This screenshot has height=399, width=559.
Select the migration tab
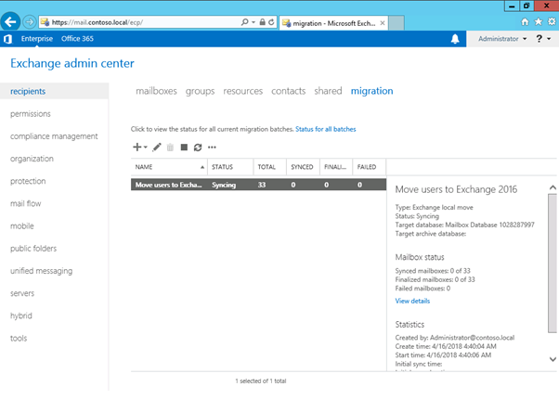click(371, 91)
